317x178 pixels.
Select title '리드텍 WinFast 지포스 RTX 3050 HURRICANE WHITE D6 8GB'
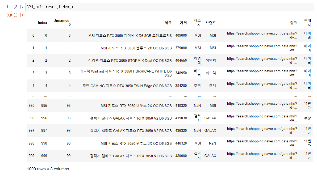pyautogui.click(x=126, y=73)
